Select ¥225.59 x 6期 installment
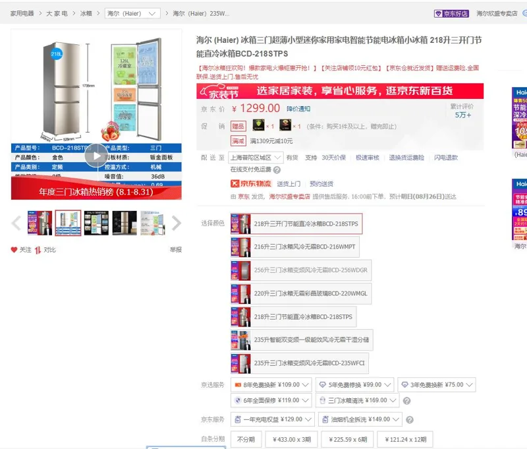527x449 pixels. point(348,440)
